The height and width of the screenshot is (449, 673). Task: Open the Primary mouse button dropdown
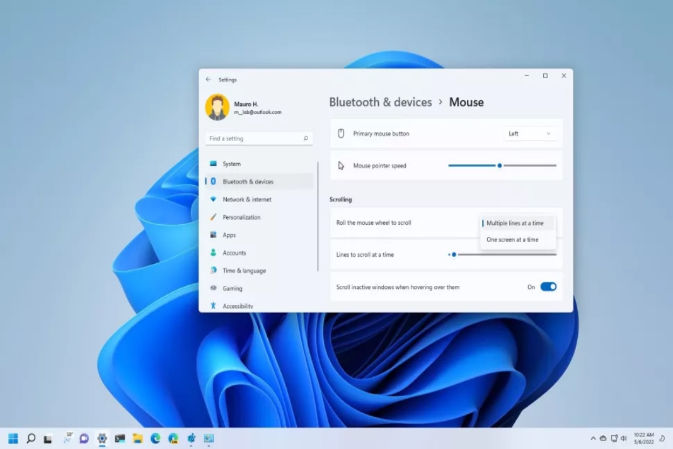530,134
